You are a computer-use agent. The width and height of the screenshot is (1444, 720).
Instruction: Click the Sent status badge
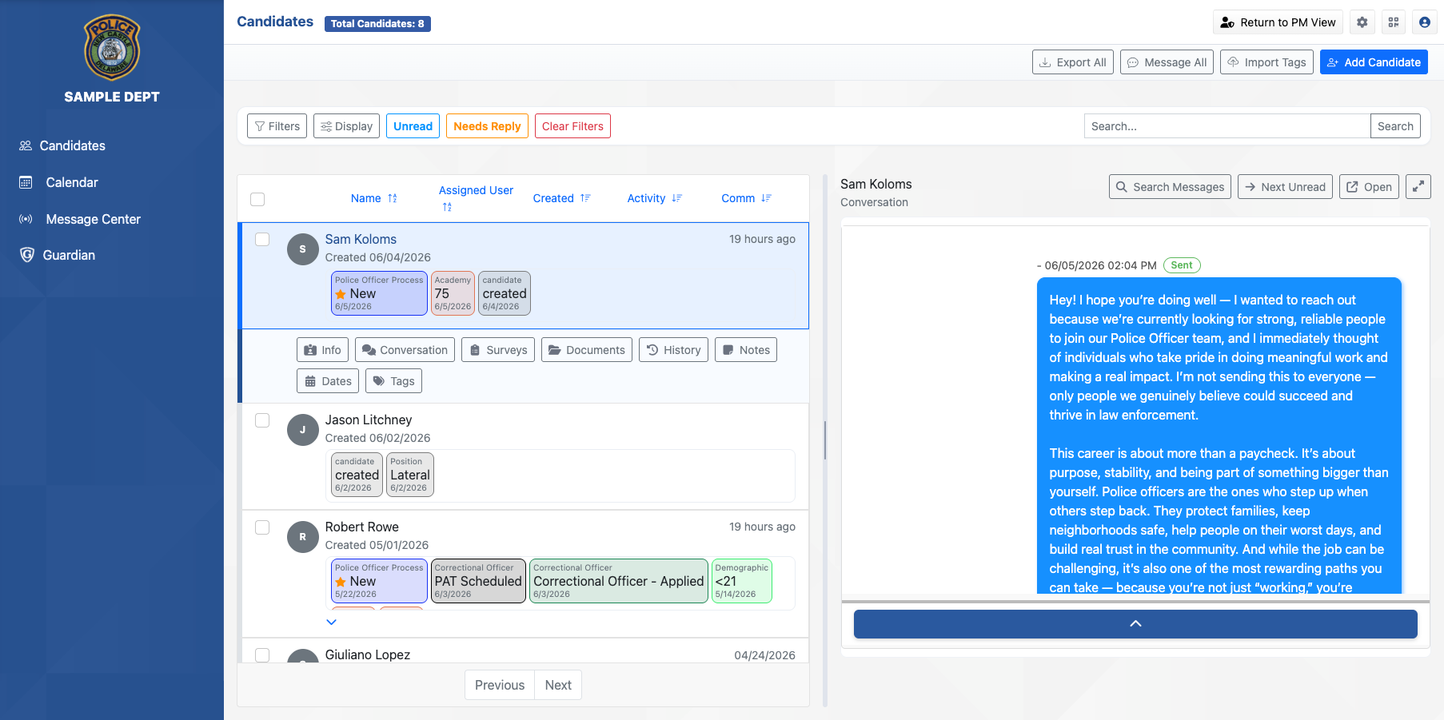[x=1182, y=265]
